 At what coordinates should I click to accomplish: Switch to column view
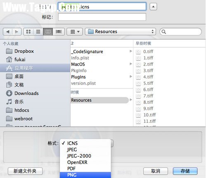click(48, 32)
